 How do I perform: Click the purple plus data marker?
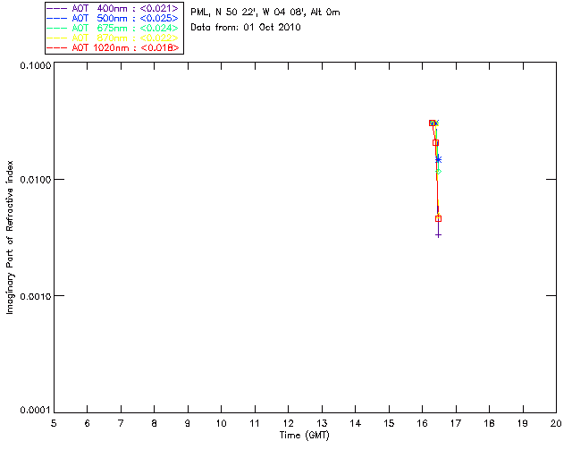(439, 235)
